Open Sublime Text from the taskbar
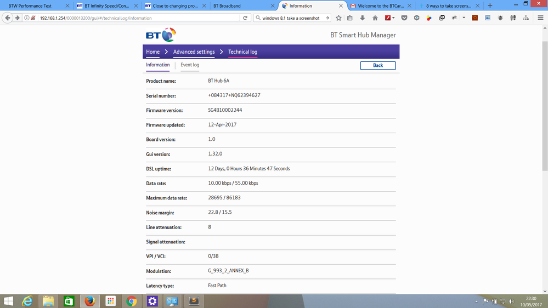This screenshot has height=308, width=548. pos(194,301)
